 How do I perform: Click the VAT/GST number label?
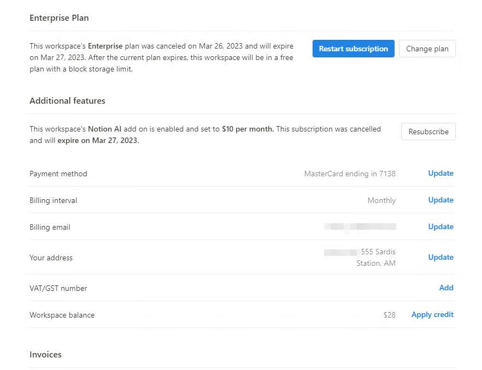(x=58, y=289)
